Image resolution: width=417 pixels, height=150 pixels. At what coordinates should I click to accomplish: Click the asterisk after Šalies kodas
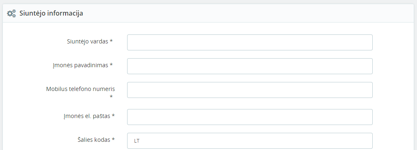(113, 139)
